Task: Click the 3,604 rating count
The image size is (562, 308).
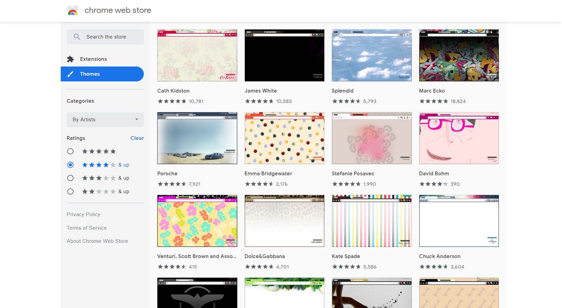Action: click(x=457, y=266)
